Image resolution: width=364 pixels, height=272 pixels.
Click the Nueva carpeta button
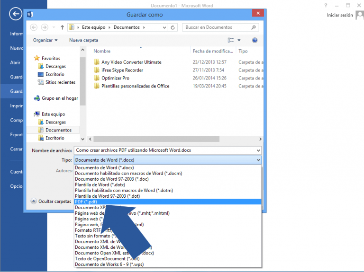83,40
